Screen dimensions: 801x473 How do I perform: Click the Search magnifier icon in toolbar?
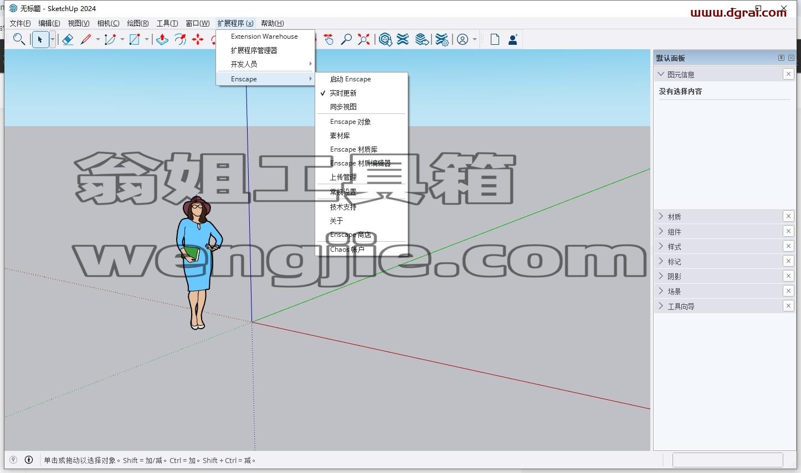click(19, 39)
